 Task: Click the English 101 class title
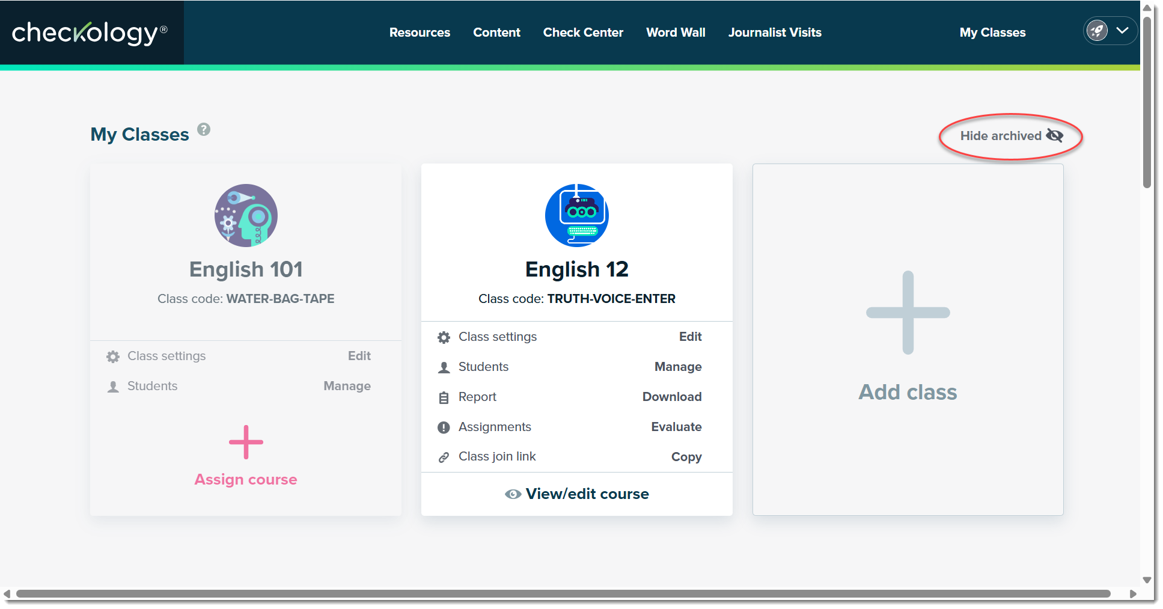click(x=246, y=269)
